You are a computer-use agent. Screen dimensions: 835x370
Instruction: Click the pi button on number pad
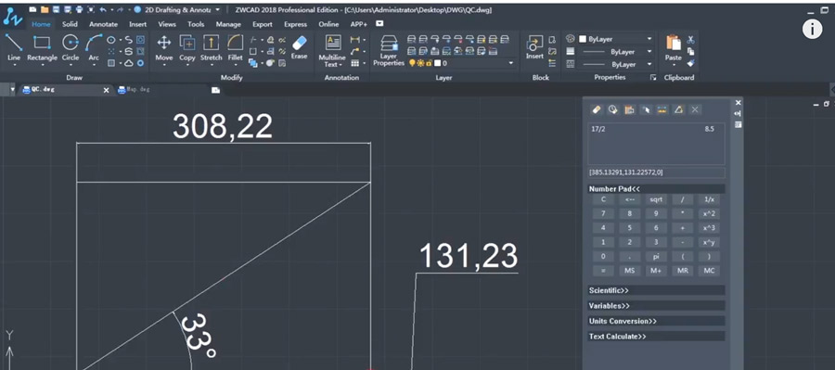click(656, 257)
